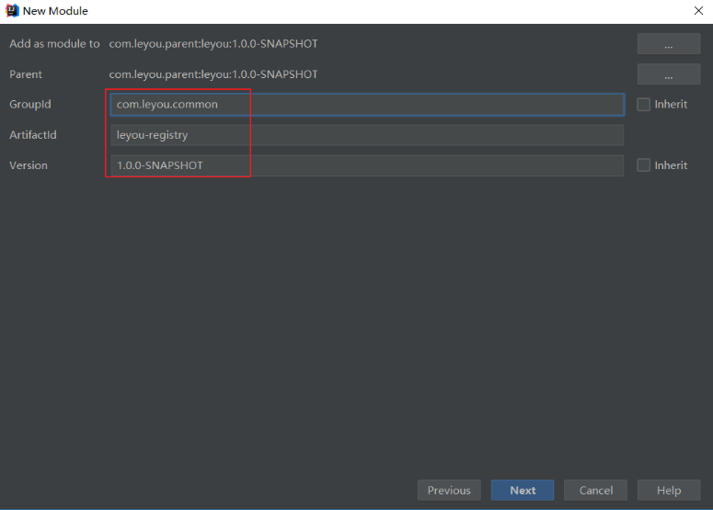The image size is (713, 510).
Task: Click the Version label
Action: (29, 165)
